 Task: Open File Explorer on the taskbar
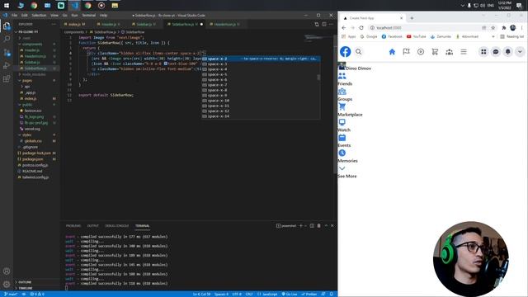[x=115, y=6]
